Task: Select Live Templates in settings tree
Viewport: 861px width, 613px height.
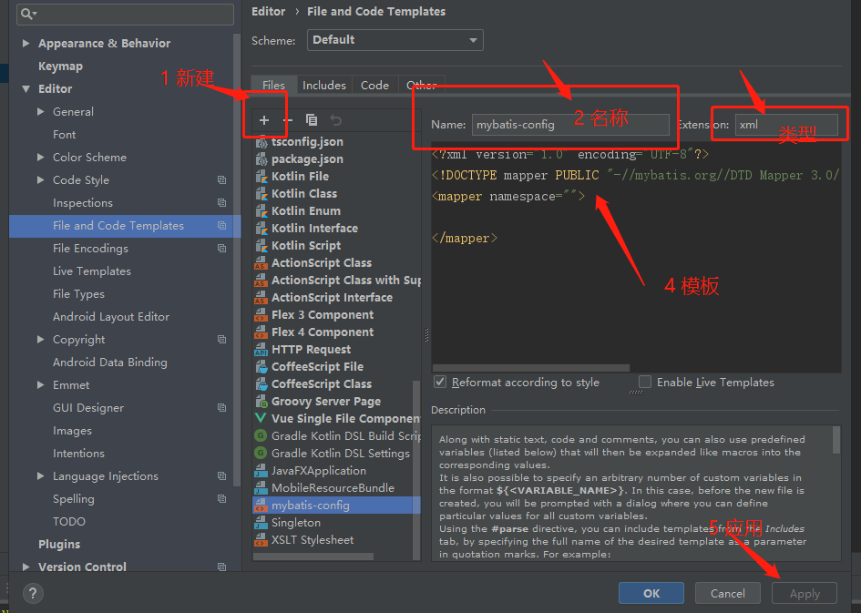Action: [92, 271]
